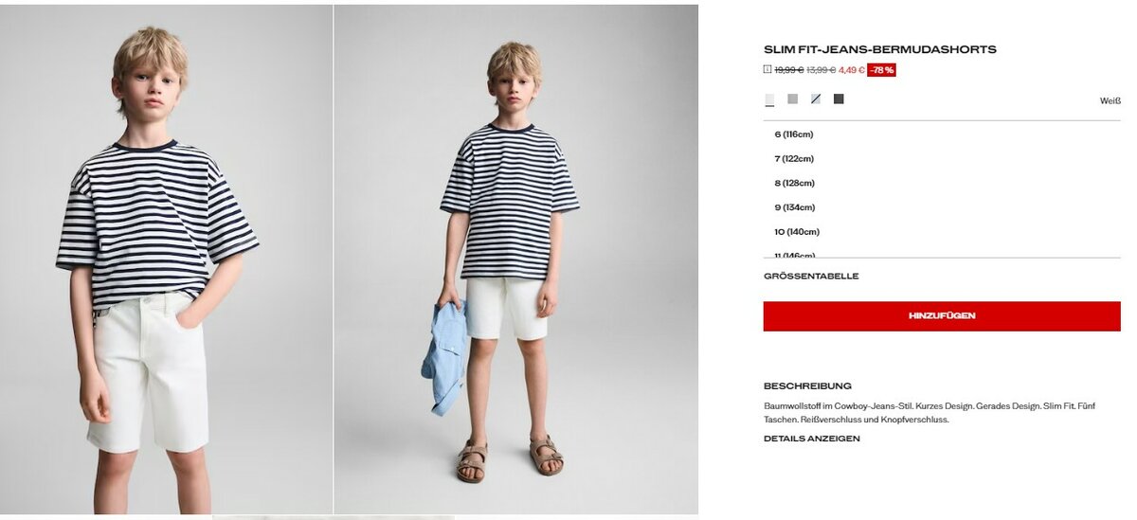The width and height of the screenshot is (1137, 520).
Task: Choose the light grey color swatch
Action: (x=792, y=99)
